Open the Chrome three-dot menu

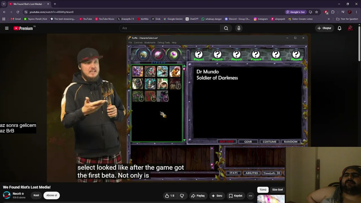357,12
